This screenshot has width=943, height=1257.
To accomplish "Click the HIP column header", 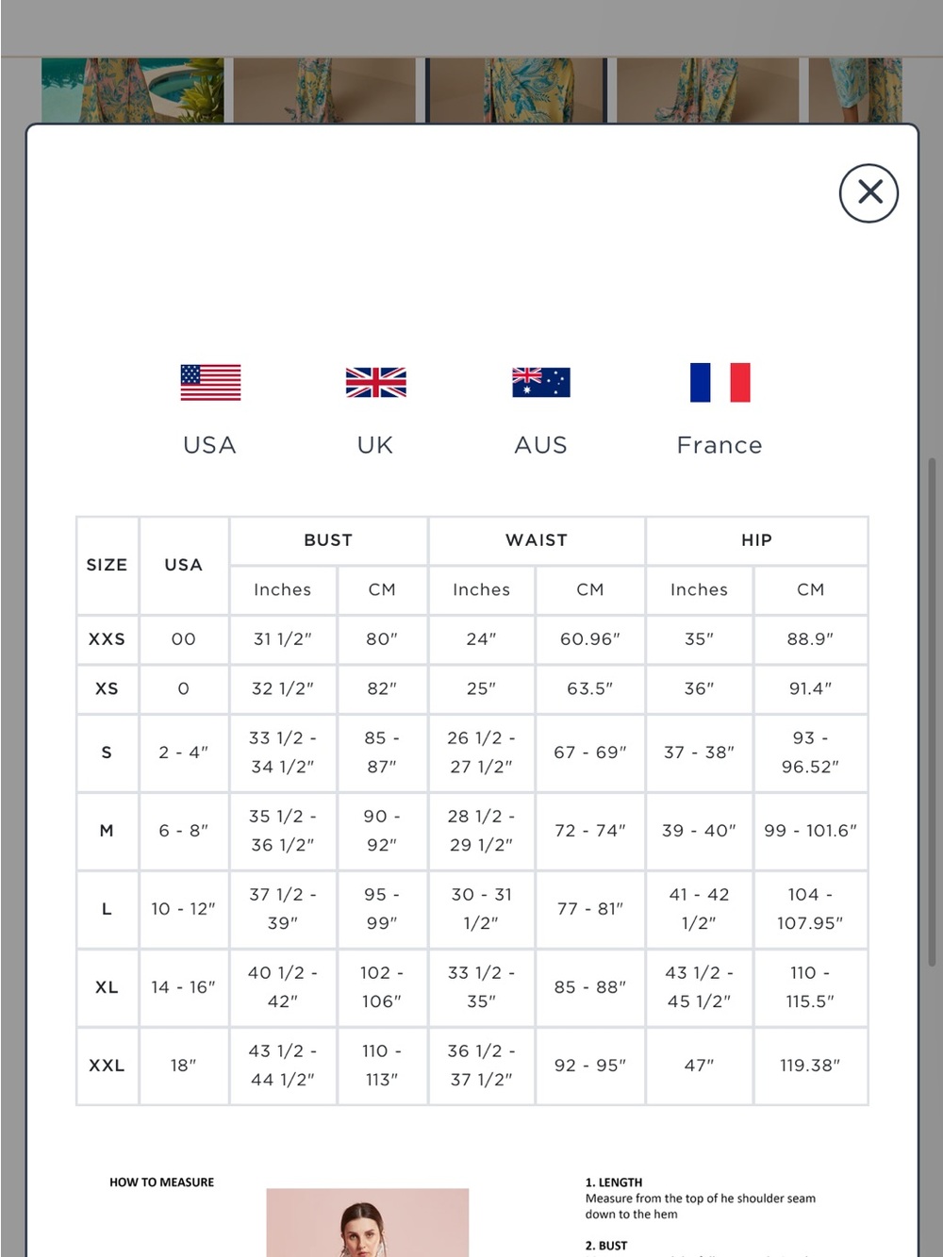I will point(756,540).
